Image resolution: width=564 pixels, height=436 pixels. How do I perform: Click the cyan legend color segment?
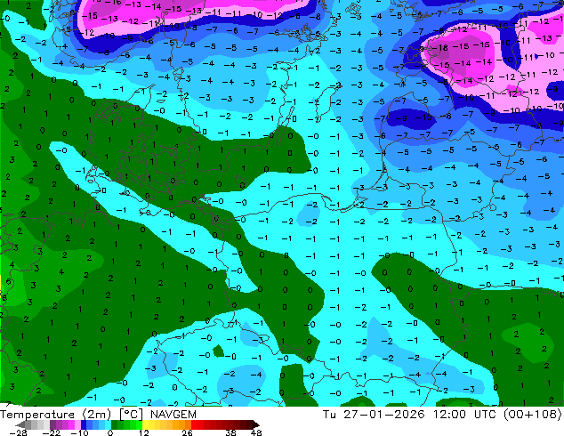[108, 424]
